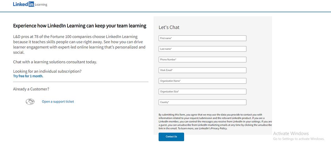This screenshot has width=331, height=143.
Task: Click the LinkedIn logo in the header
Action: (x=23, y=4)
